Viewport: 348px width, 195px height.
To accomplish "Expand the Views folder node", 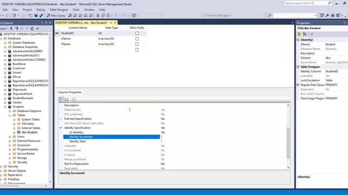I will click(10, 137).
